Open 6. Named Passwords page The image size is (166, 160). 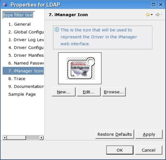[26, 63]
